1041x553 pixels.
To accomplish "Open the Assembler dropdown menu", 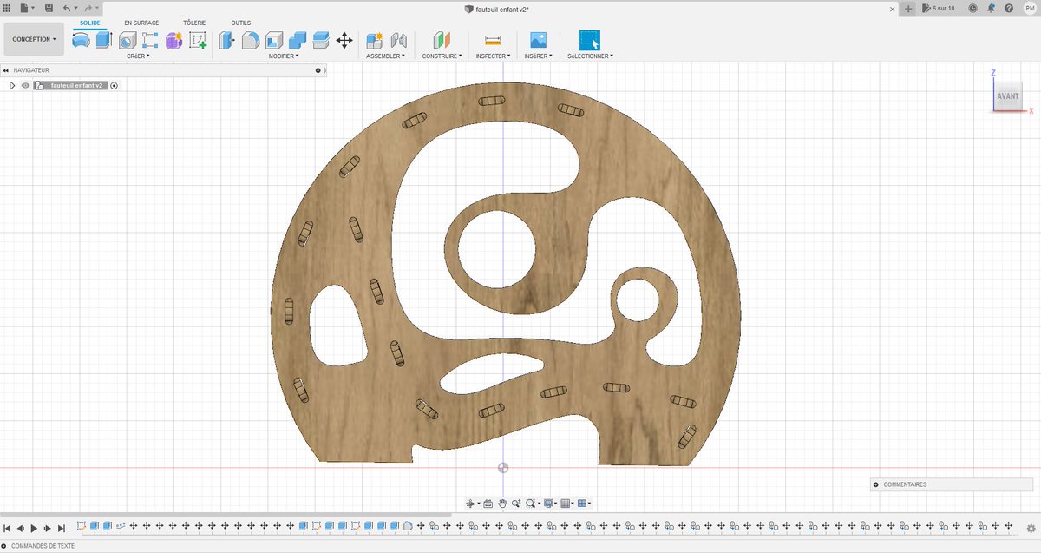I will click(x=386, y=56).
